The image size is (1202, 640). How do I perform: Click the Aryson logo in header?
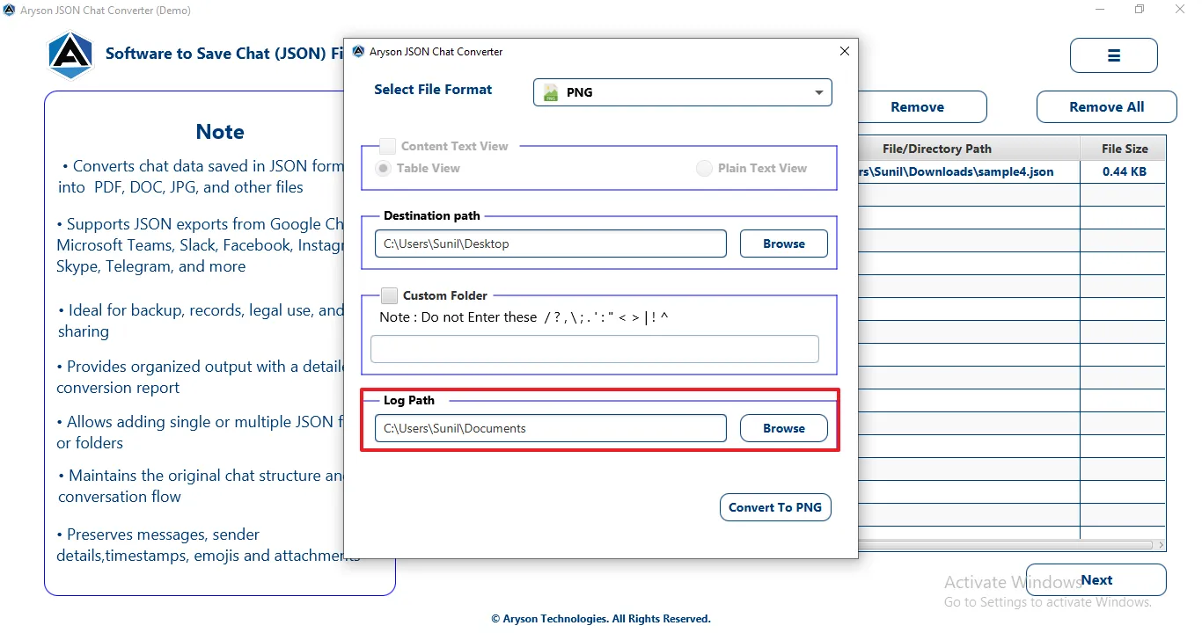coord(70,55)
